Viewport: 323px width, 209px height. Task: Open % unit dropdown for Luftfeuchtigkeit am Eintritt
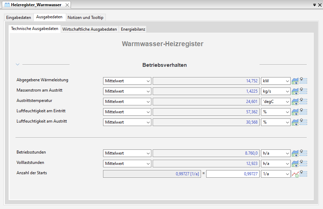tap(276, 112)
